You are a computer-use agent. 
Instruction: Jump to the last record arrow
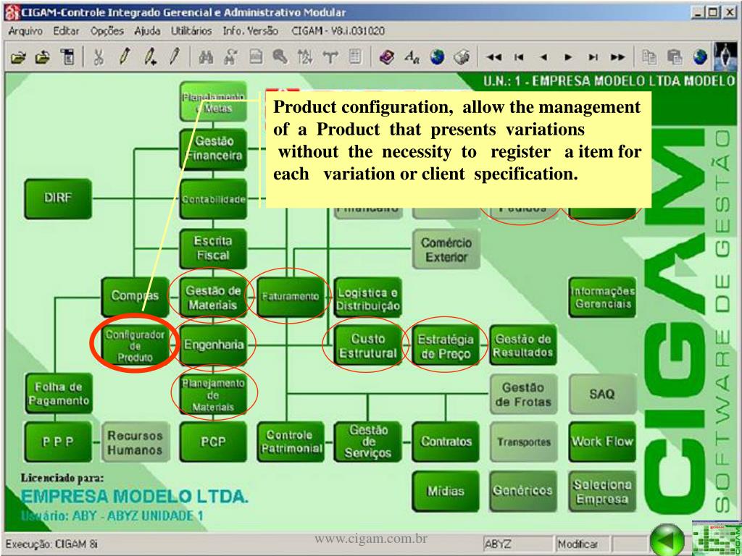point(592,58)
